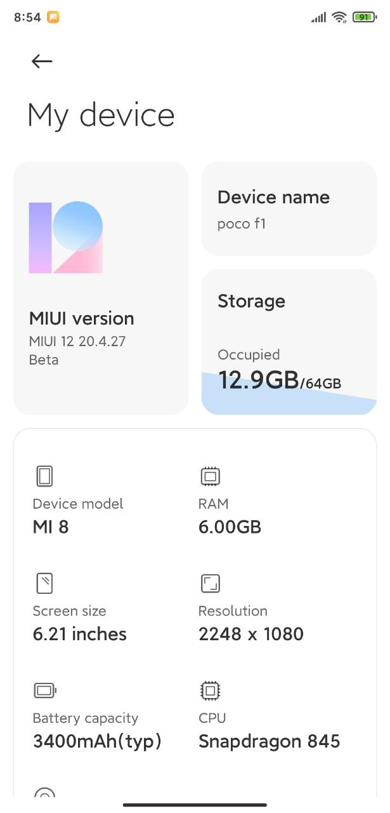This screenshot has width=390, height=813.
Task: Tap the Resolution icon
Action: (x=210, y=583)
